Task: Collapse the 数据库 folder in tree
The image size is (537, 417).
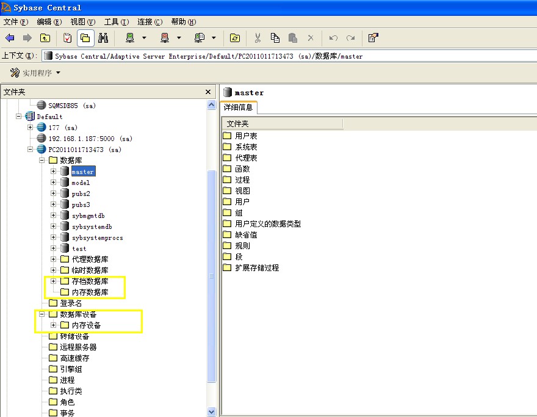Action: [x=41, y=161]
